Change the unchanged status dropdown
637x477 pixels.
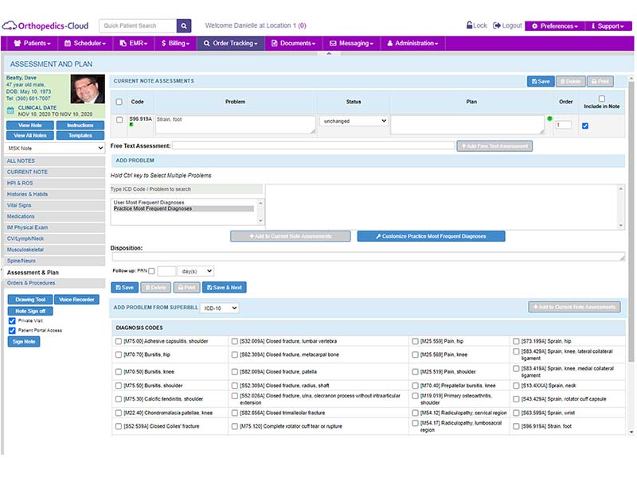[354, 121]
